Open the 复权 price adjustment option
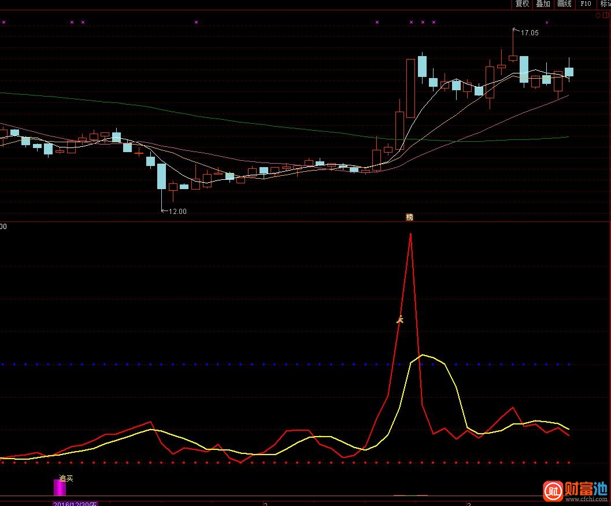Screen dimensions: 611x506 pyautogui.click(x=522, y=4)
